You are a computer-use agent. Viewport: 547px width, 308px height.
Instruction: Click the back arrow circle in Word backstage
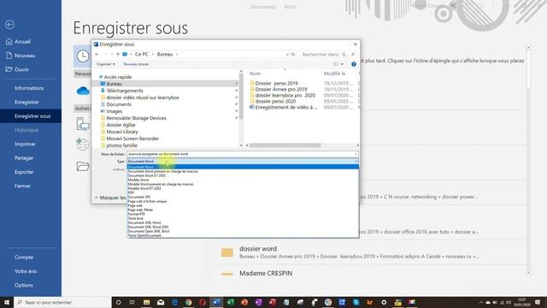(x=9, y=25)
